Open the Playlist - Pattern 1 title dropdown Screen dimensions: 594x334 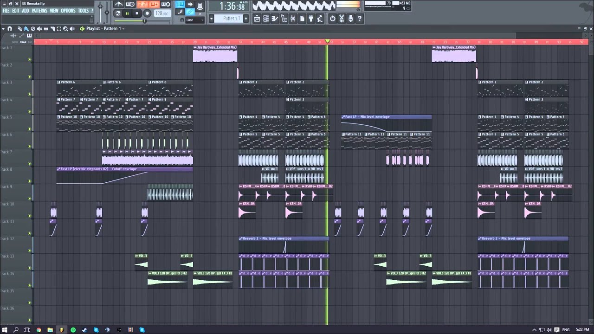coord(105,29)
